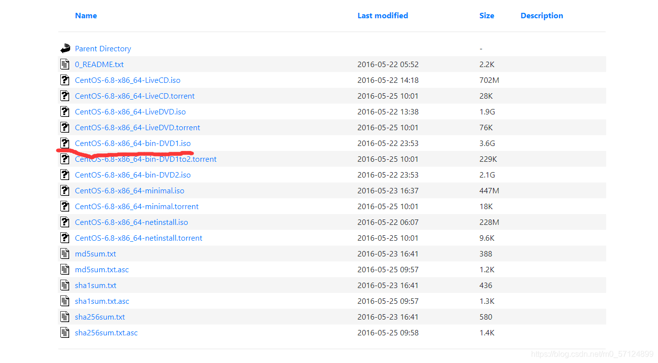Click the file icon beside sha256sum.txt.asc

pyautogui.click(x=65, y=332)
